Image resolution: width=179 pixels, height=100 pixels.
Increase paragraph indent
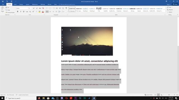[60, 8]
